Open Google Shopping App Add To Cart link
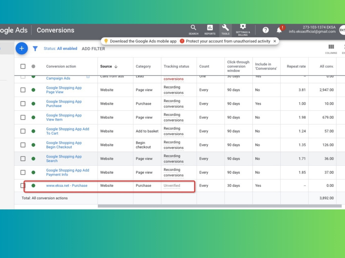Image resolution: width=345 pixels, height=258 pixels. [x=68, y=131]
